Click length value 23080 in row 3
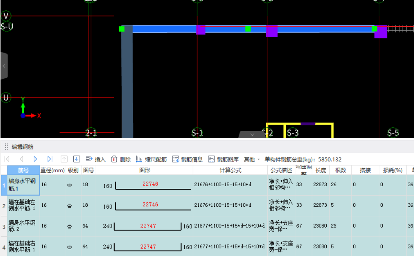This screenshot has width=414, height=256. click(x=320, y=226)
